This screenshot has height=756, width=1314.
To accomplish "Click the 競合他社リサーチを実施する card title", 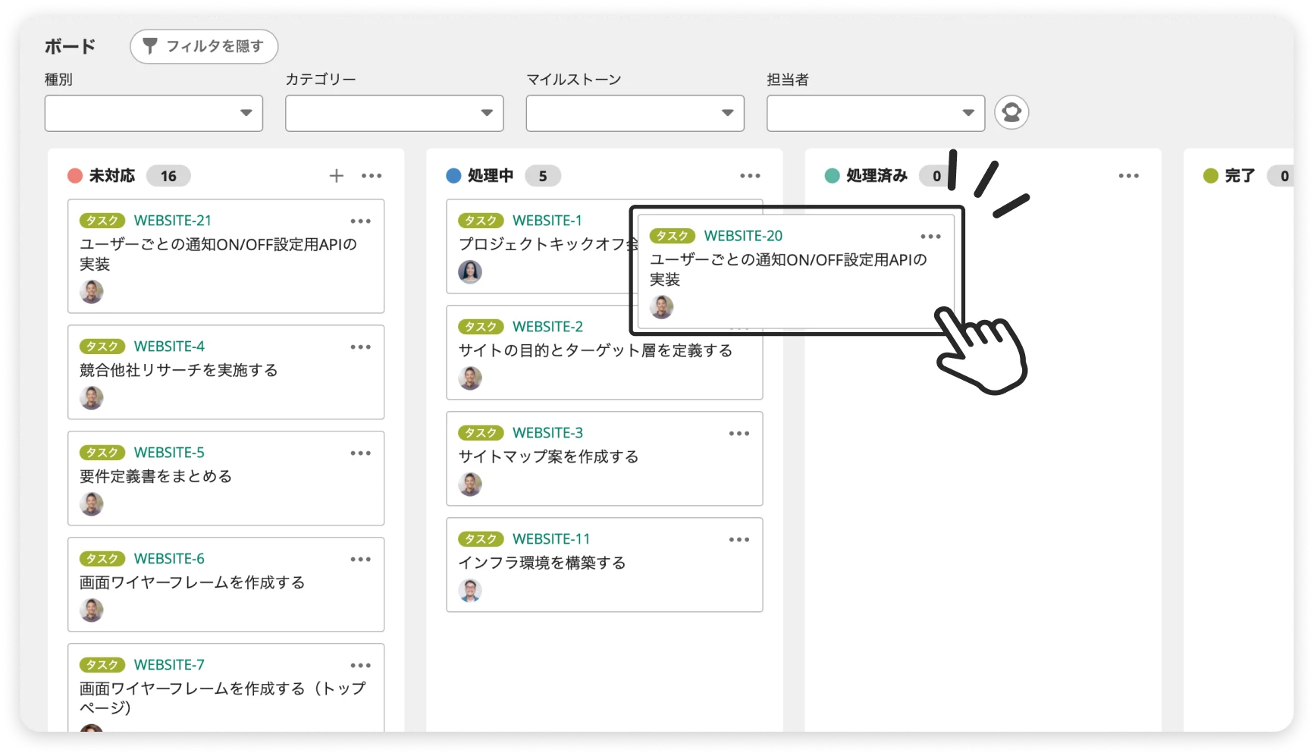I will click(x=179, y=370).
